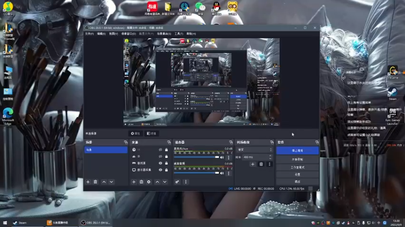Open the Windows Start menu
Viewport: 405px width, 227px height.
pyautogui.click(x=5, y=222)
